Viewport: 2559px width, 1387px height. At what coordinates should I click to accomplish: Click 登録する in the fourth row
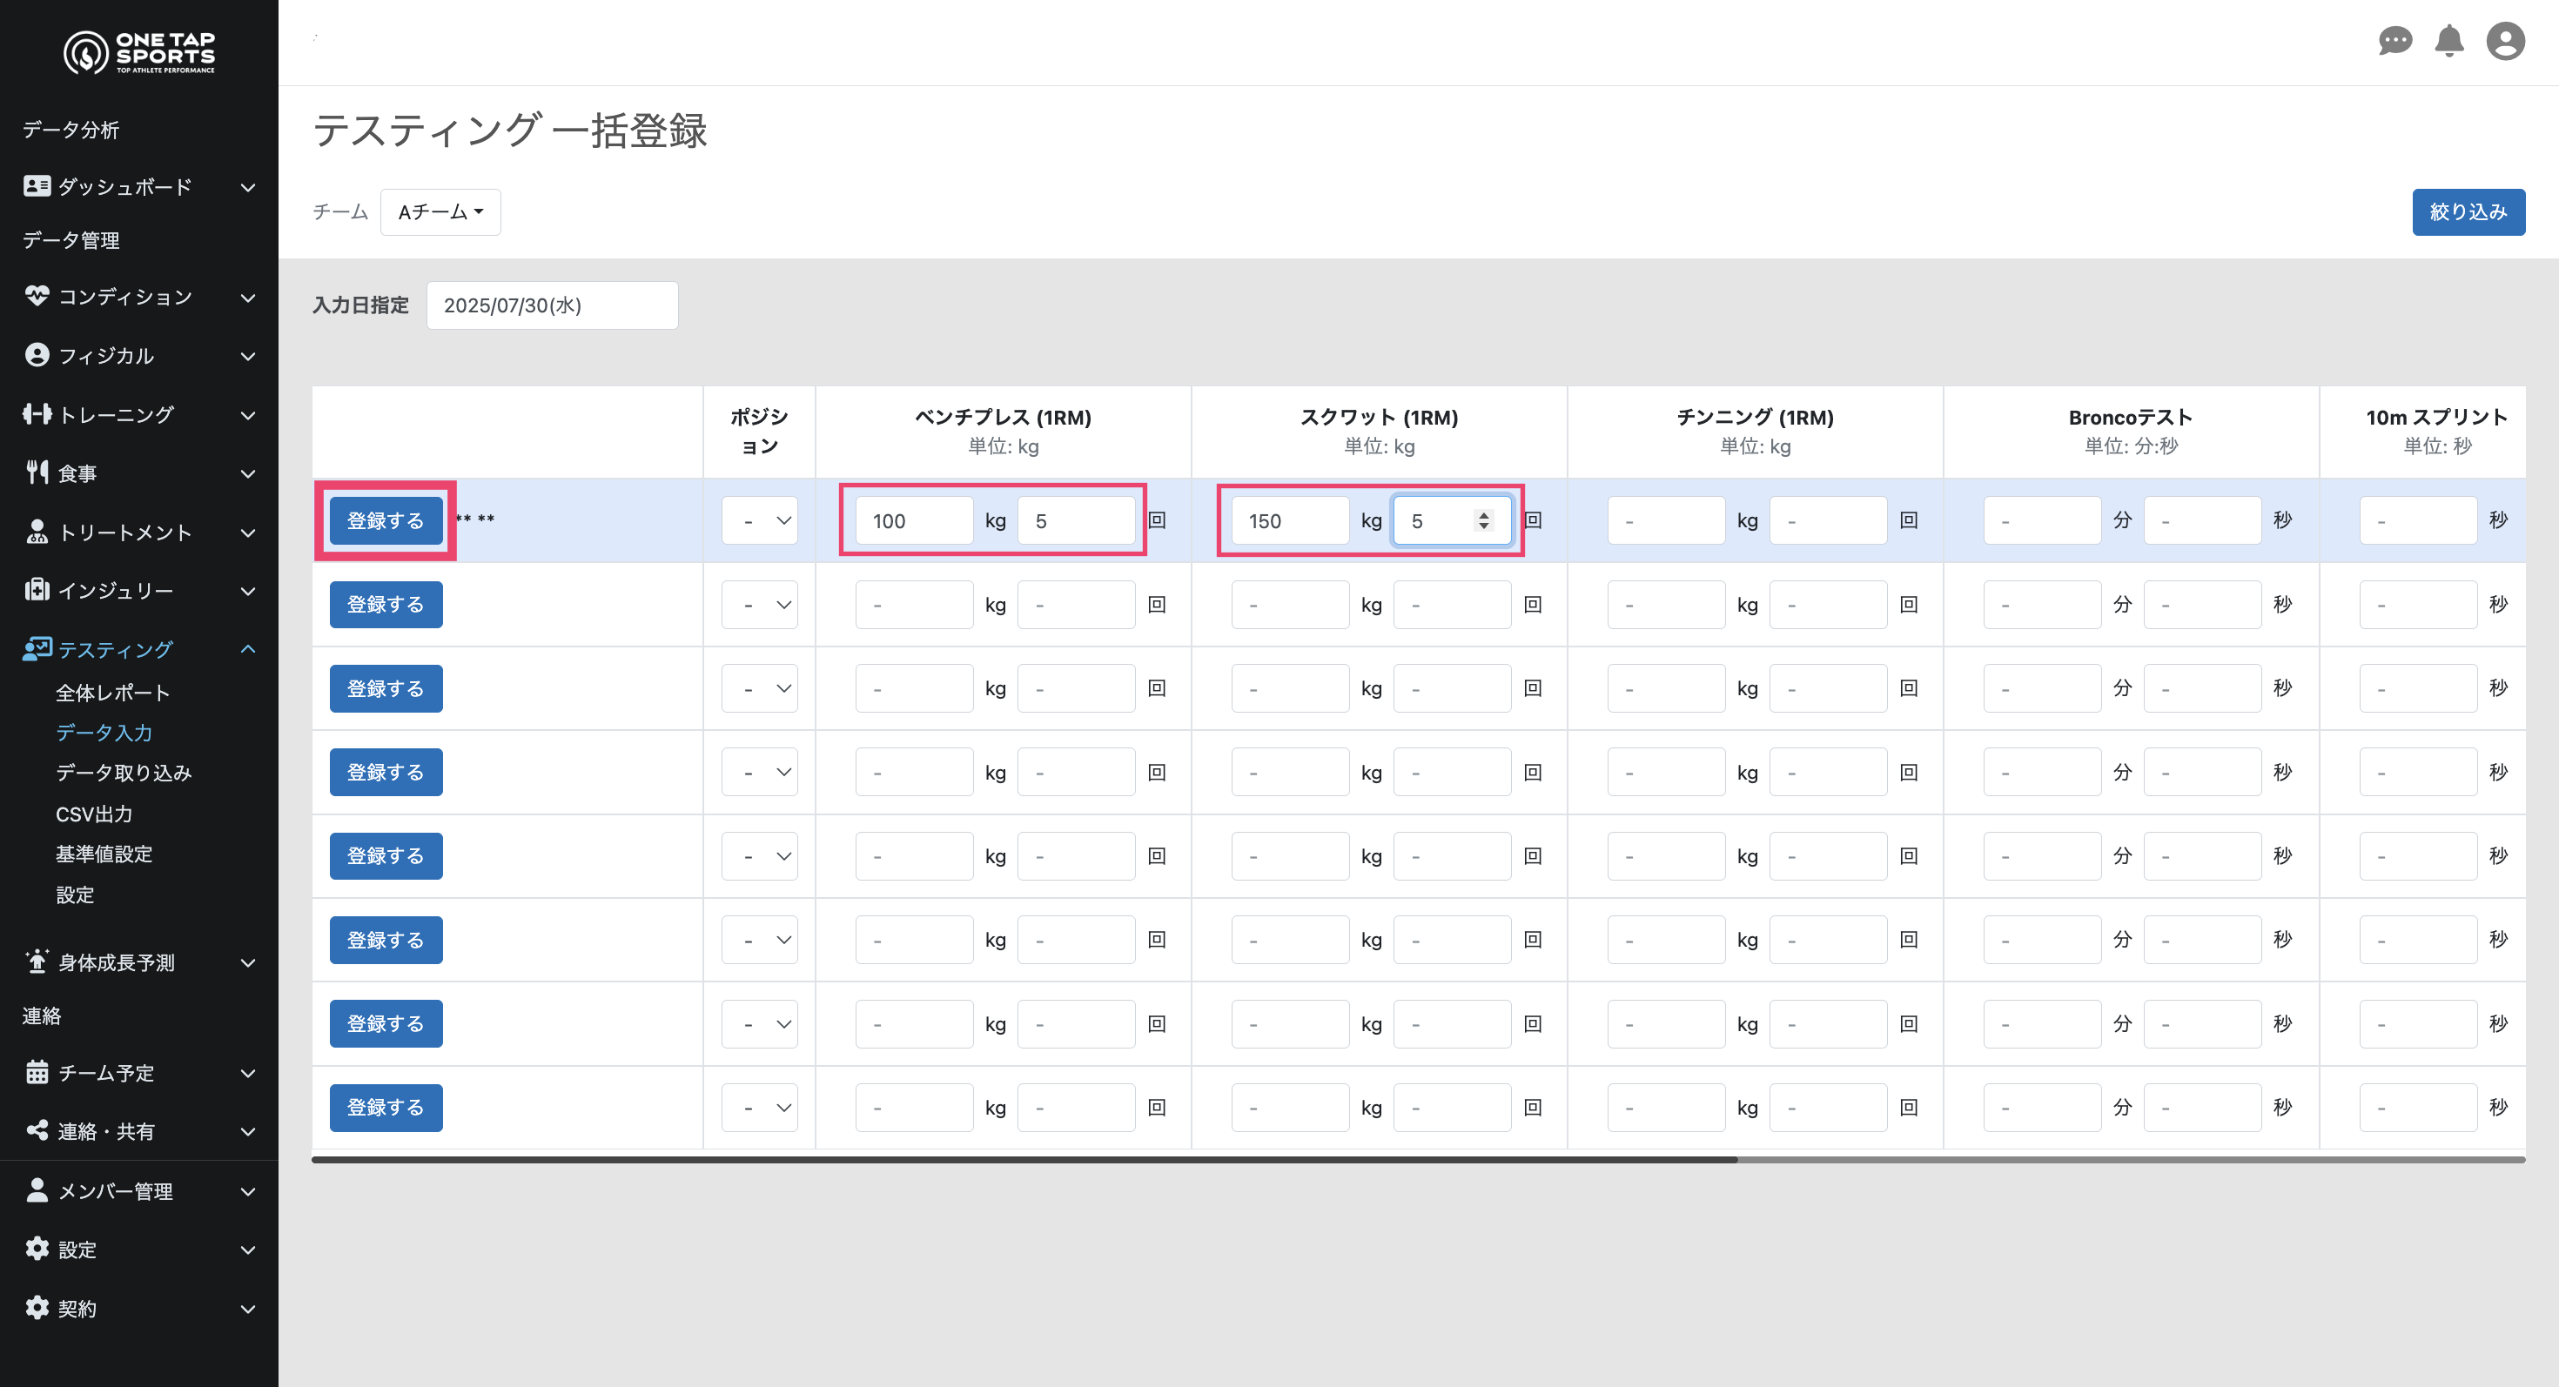(386, 772)
